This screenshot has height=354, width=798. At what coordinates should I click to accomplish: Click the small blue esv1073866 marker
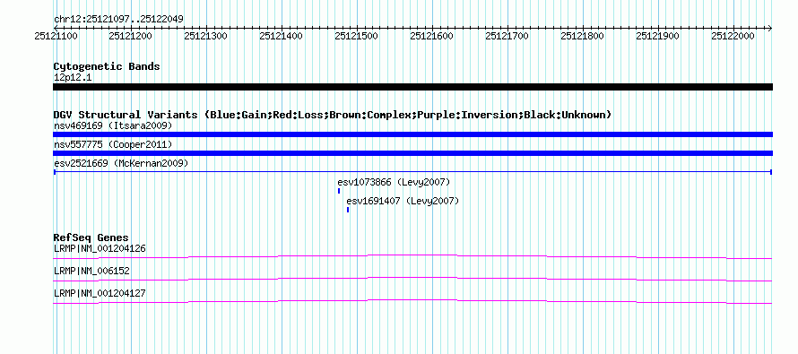339,191
